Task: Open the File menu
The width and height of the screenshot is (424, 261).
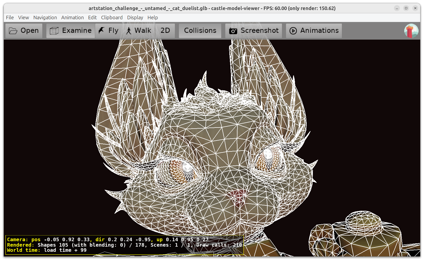Action: pos(10,17)
